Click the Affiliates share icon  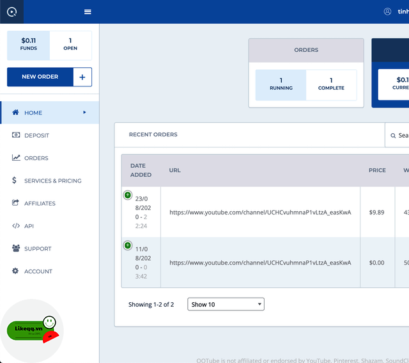coord(15,203)
